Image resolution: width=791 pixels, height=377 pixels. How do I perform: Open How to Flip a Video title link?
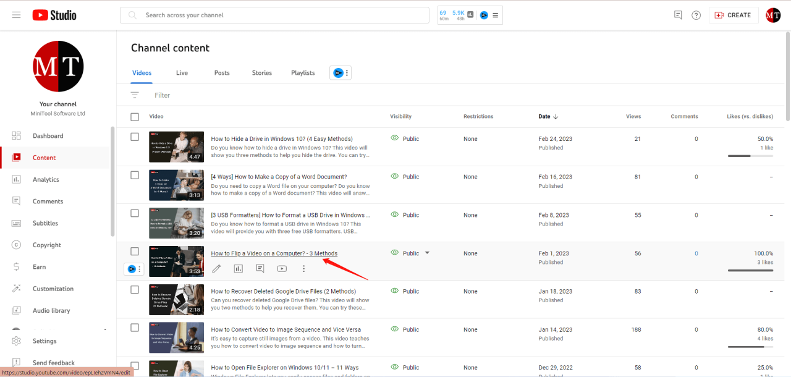274,253
